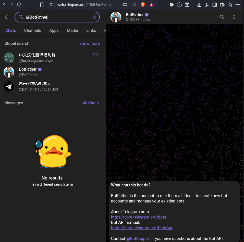The height and width of the screenshot is (242, 244).
Task: Open the three-dot menu in chat header
Action: tap(234, 17)
